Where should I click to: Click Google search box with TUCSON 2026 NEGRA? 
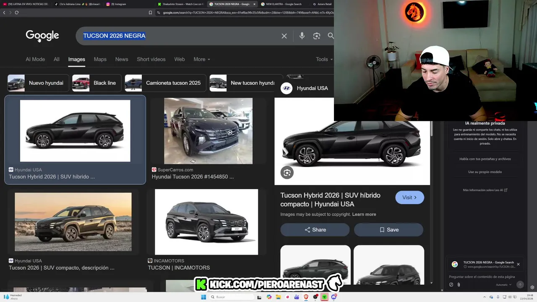pos(180,36)
